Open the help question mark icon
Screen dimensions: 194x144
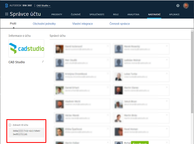pyautogui.click(x=178, y=6)
